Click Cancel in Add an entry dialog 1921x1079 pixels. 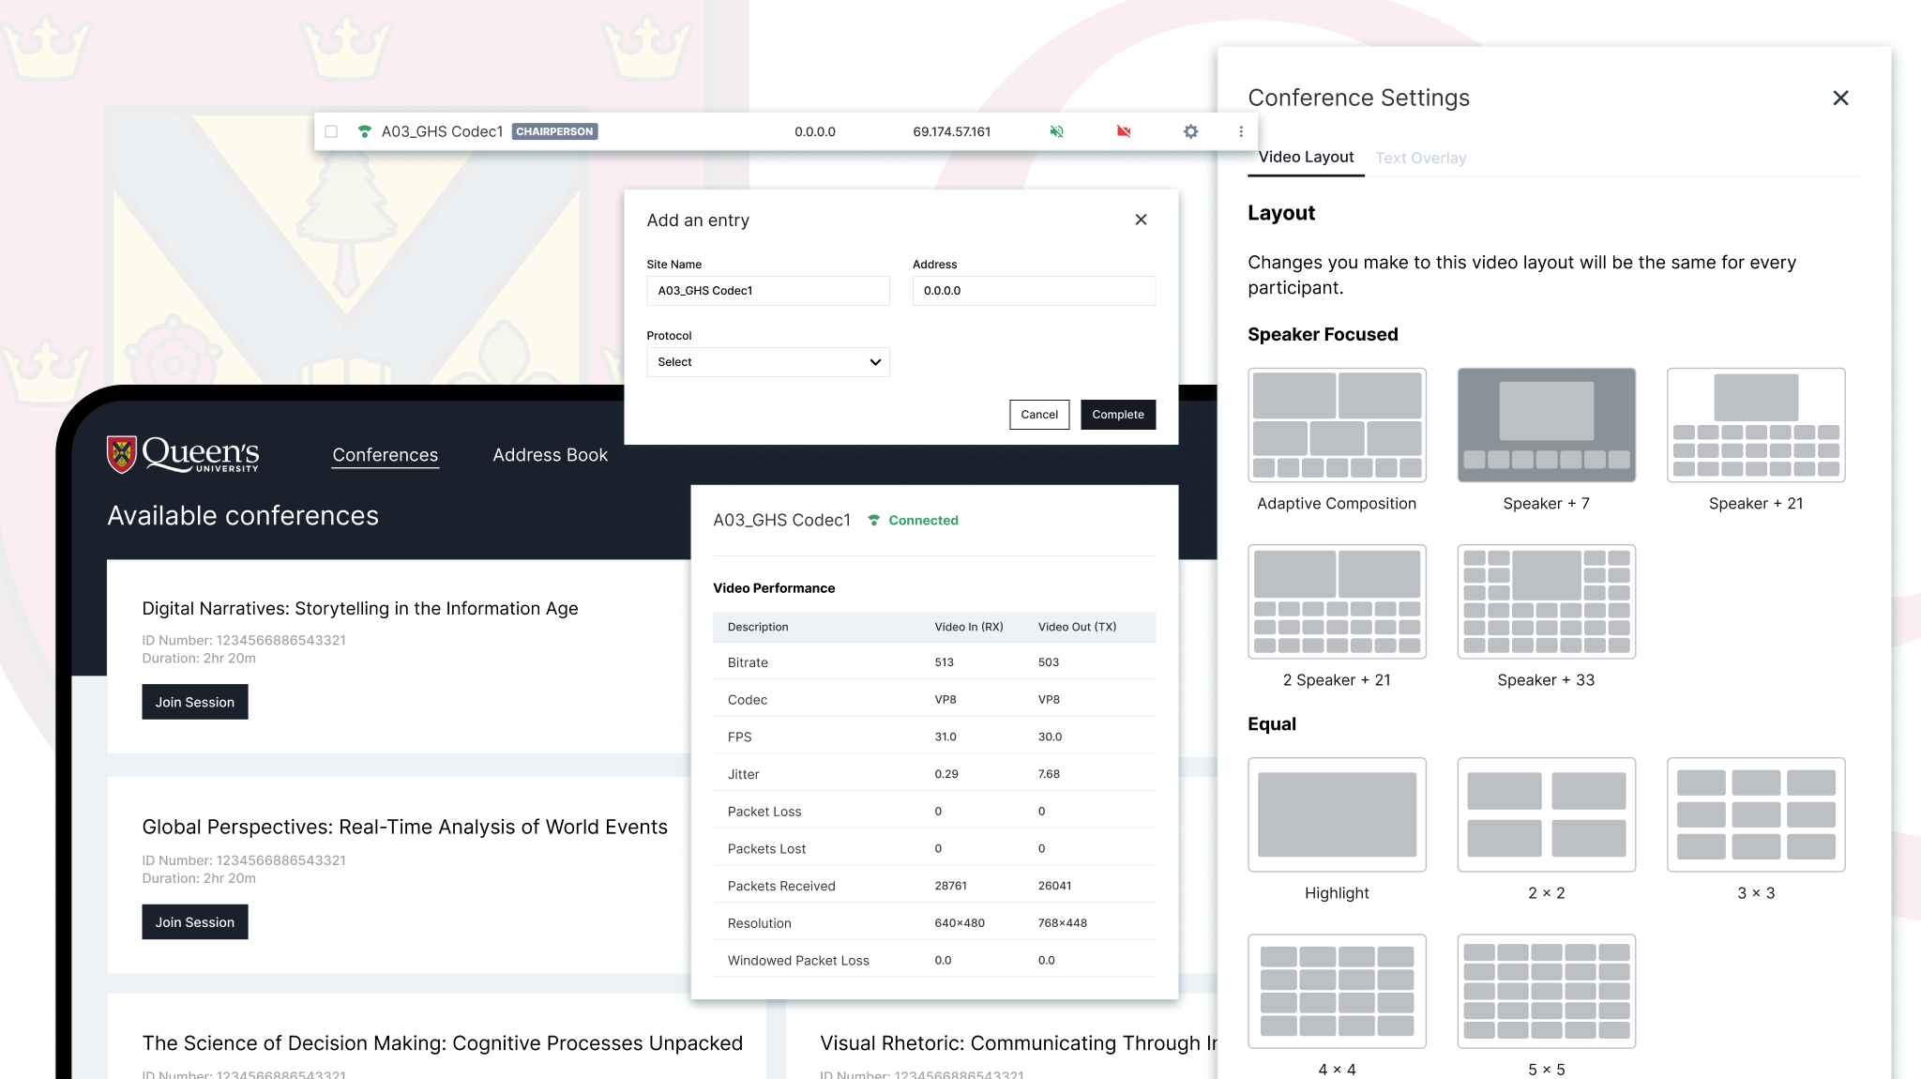point(1039,415)
